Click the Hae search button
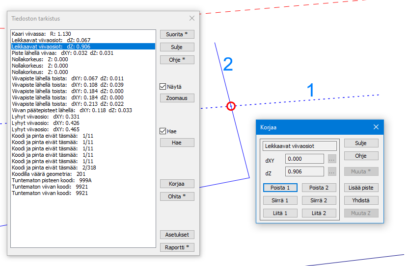This screenshot has height=266, width=409. coord(177,143)
